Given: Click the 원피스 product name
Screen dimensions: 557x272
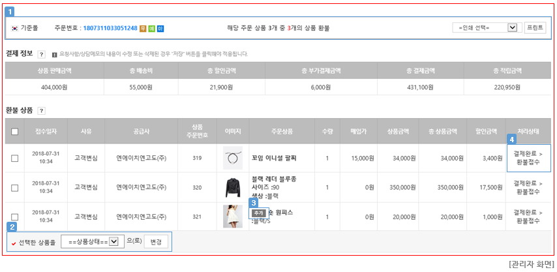Looking at the screenshot, I should (280, 213).
